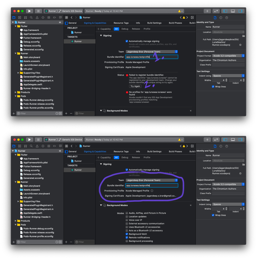Enable Audio, AirPlay, and Picture in Picture mode
This screenshot has width=257, height=261.
(127, 213)
